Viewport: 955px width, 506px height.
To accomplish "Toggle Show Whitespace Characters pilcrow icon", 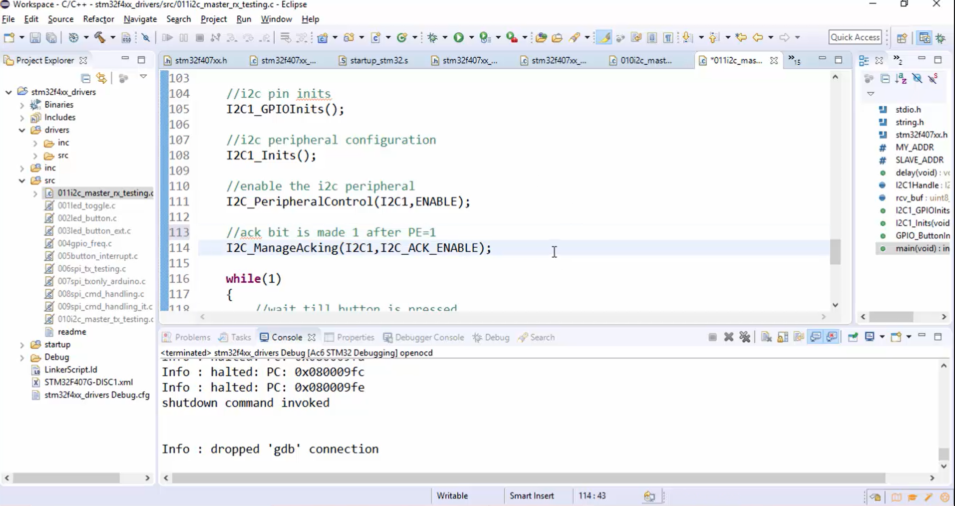I will tap(668, 37).
